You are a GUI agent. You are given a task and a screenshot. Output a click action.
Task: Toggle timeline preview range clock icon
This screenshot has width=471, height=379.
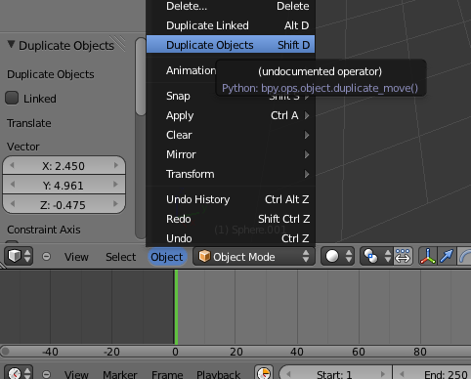point(264,372)
